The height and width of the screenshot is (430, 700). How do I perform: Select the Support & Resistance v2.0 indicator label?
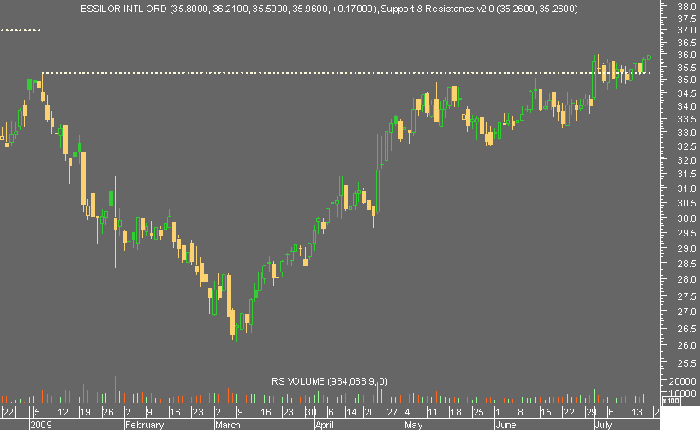tap(480, 9)
